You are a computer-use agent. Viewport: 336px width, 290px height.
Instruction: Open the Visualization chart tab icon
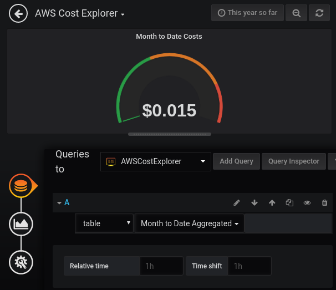21,224
